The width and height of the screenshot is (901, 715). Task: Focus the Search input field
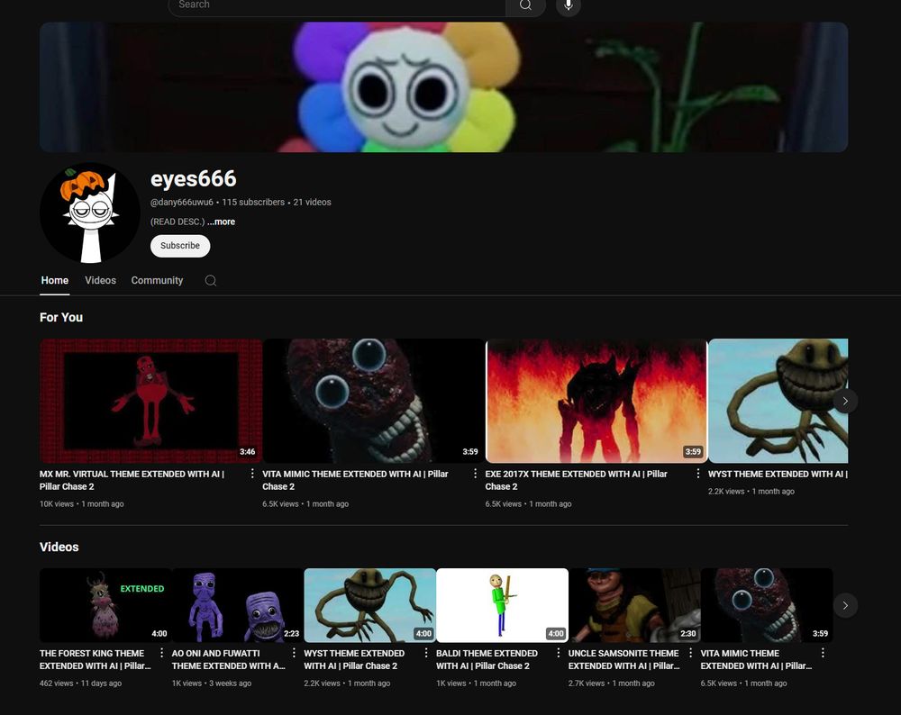point(337,5)
